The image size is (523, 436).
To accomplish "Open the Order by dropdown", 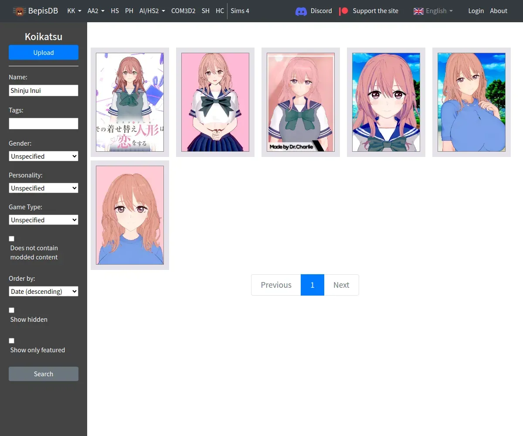I will [x=44, y=291].
